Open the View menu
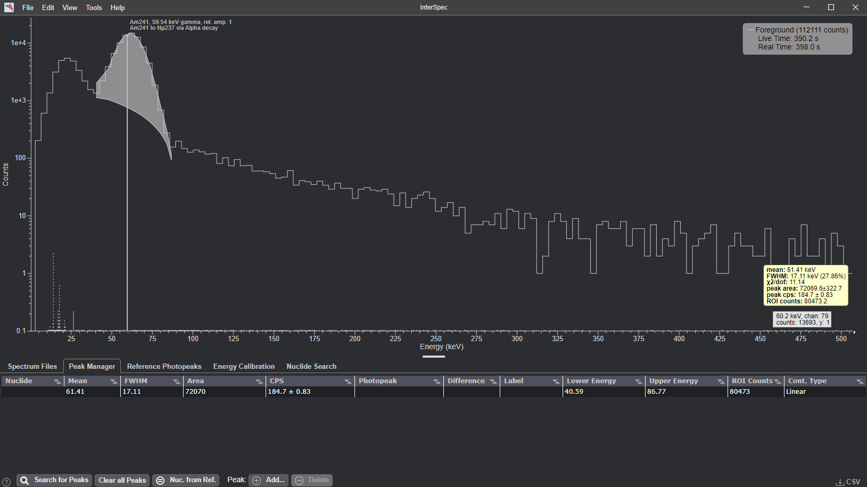This screenshot has width=867, height=487. [x=70, y=7]
